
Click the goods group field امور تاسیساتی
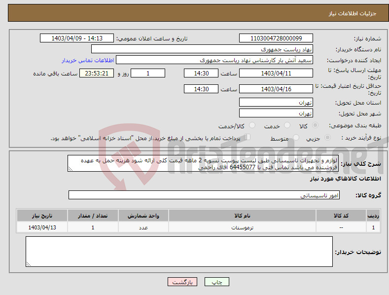click(204, 195)
